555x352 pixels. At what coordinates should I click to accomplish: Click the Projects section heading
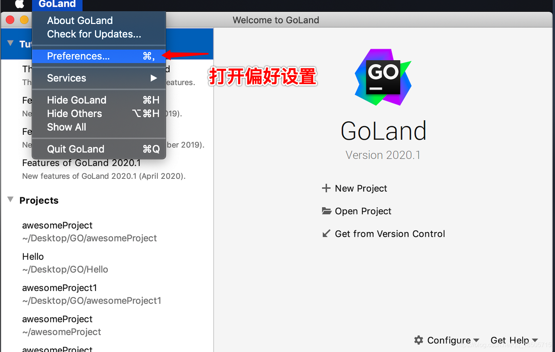pyautogui.click(x=39, y=200)
